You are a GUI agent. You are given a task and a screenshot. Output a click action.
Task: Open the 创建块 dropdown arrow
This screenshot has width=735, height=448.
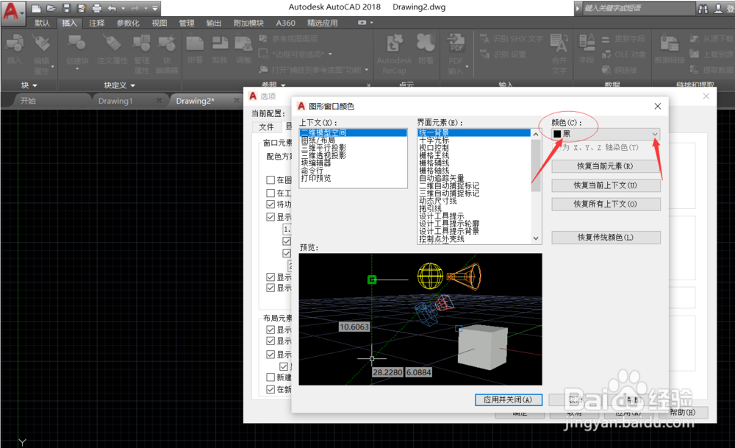(77, 69)
